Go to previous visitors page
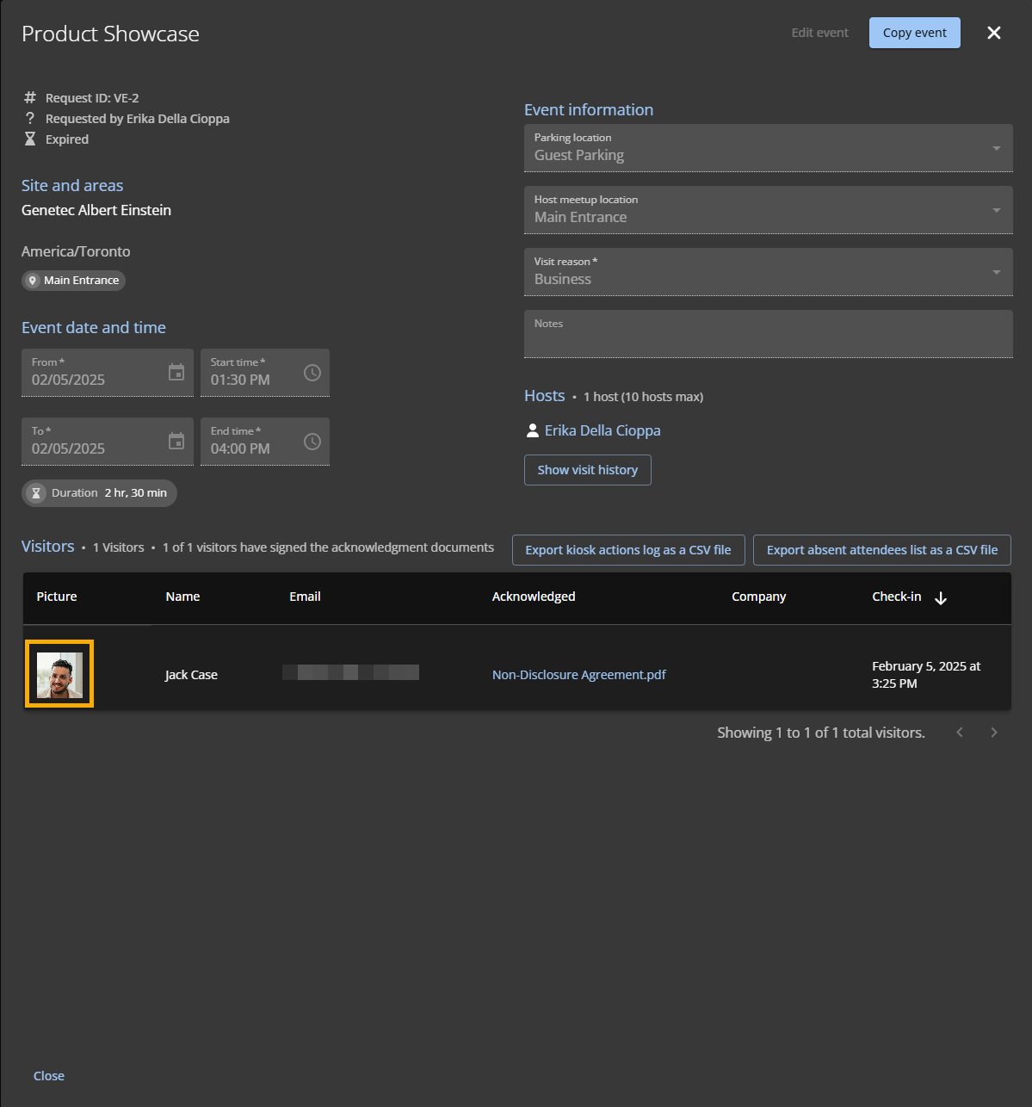Image resolution: width=1032 pixels, height=1107 pixels. tap(960, 733)
